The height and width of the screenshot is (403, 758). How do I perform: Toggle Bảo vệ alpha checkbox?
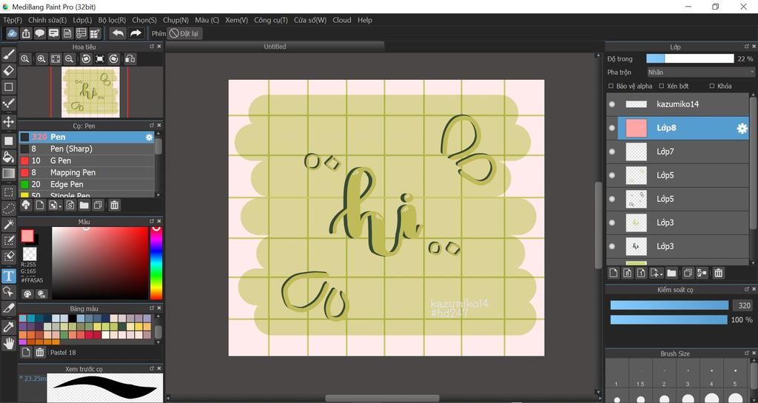[x=611, y=86]
